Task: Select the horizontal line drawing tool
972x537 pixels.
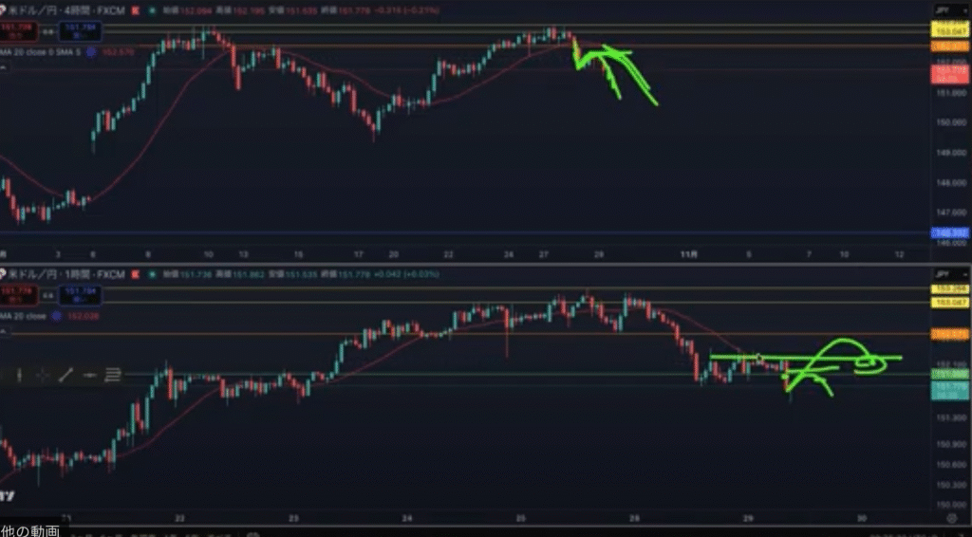Action: coord(89,376)
